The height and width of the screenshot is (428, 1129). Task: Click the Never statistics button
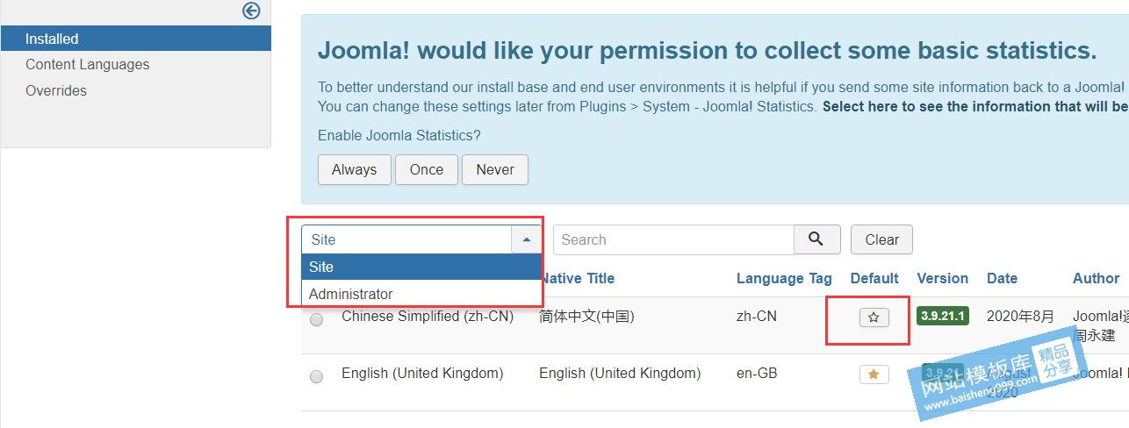tap(495, 169)
